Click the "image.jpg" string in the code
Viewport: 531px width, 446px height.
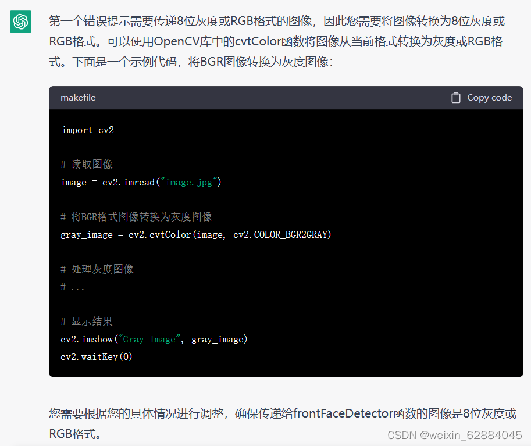(x=188, y=183)
